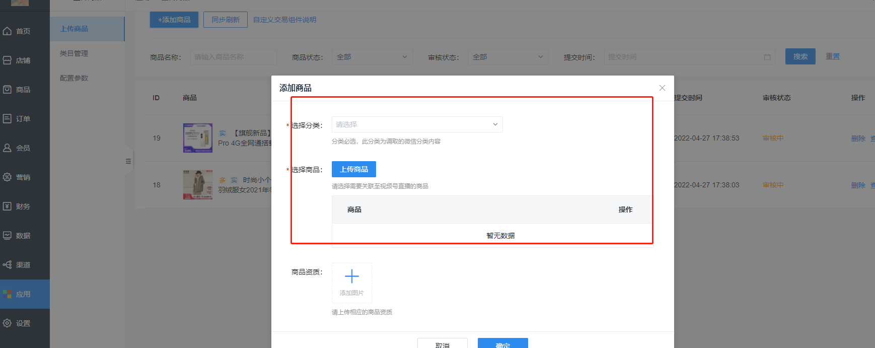Viewport: 875px width, 348px height.
Task: Open 上传商品 submenu item
Action: [87, 29]
